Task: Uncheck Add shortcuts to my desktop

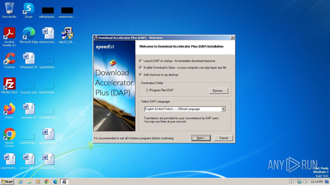Action: click(141, 75)
